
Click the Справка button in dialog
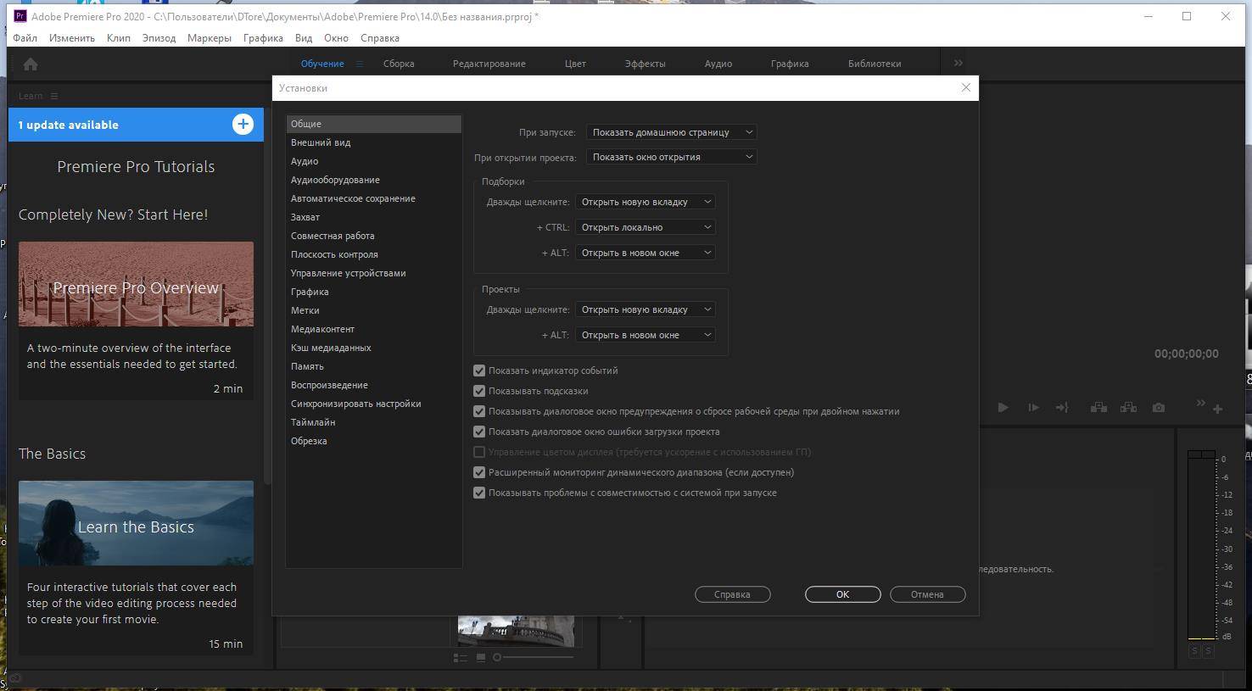pyautogui.click(x=732, y=594)
